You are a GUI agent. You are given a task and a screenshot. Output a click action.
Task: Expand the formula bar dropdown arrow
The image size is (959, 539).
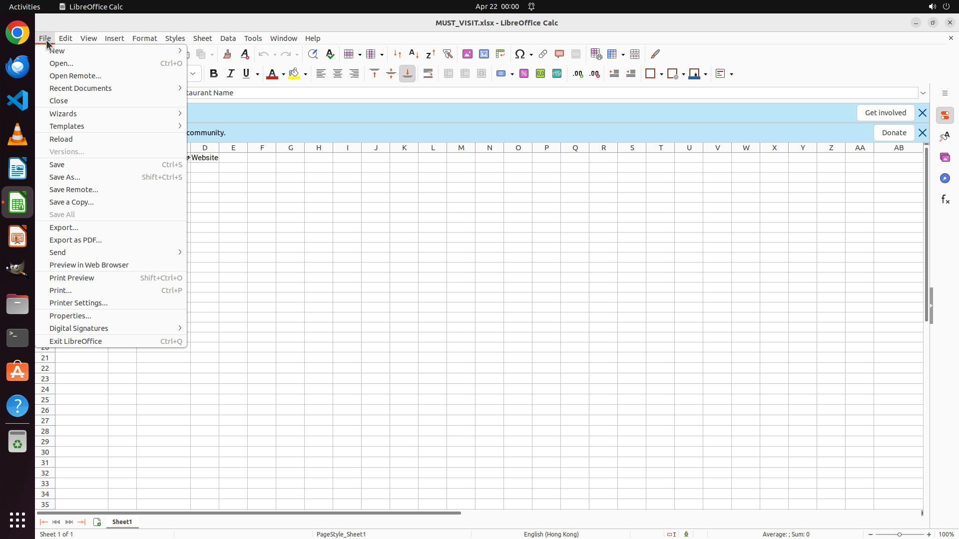(923, 93)
